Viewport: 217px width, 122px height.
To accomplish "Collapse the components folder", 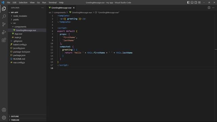I will 13,27.
